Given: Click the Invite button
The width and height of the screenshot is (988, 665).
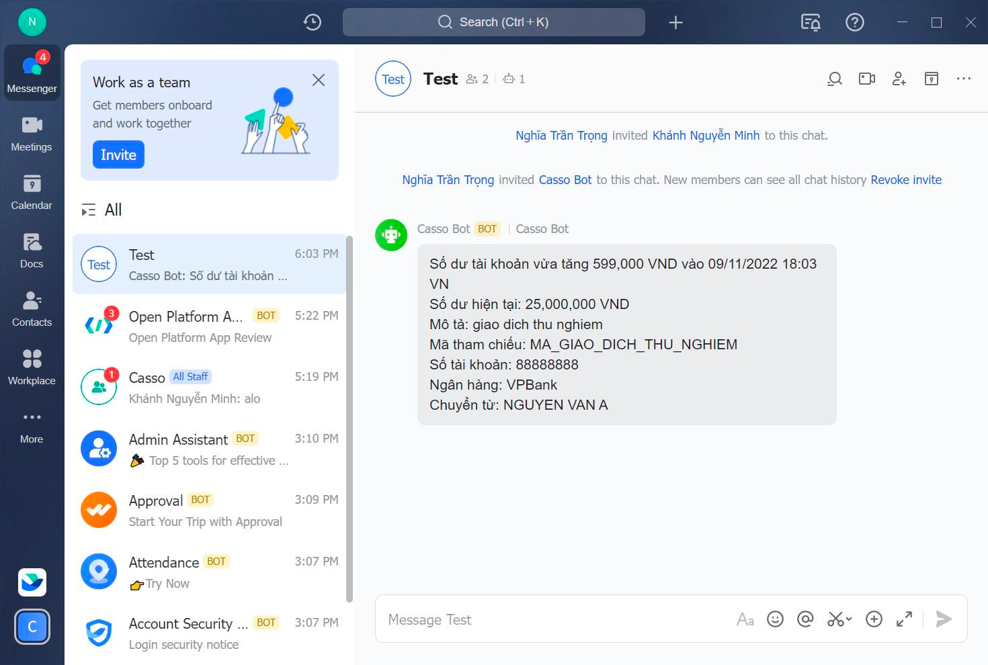Looking at the screenshot, I should pyautogui.click(x=118, y=154).
